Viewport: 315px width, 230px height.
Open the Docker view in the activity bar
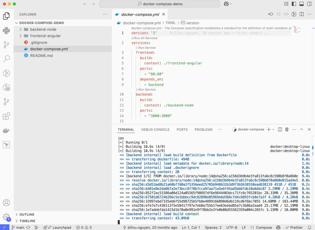(x=6, y=130)
